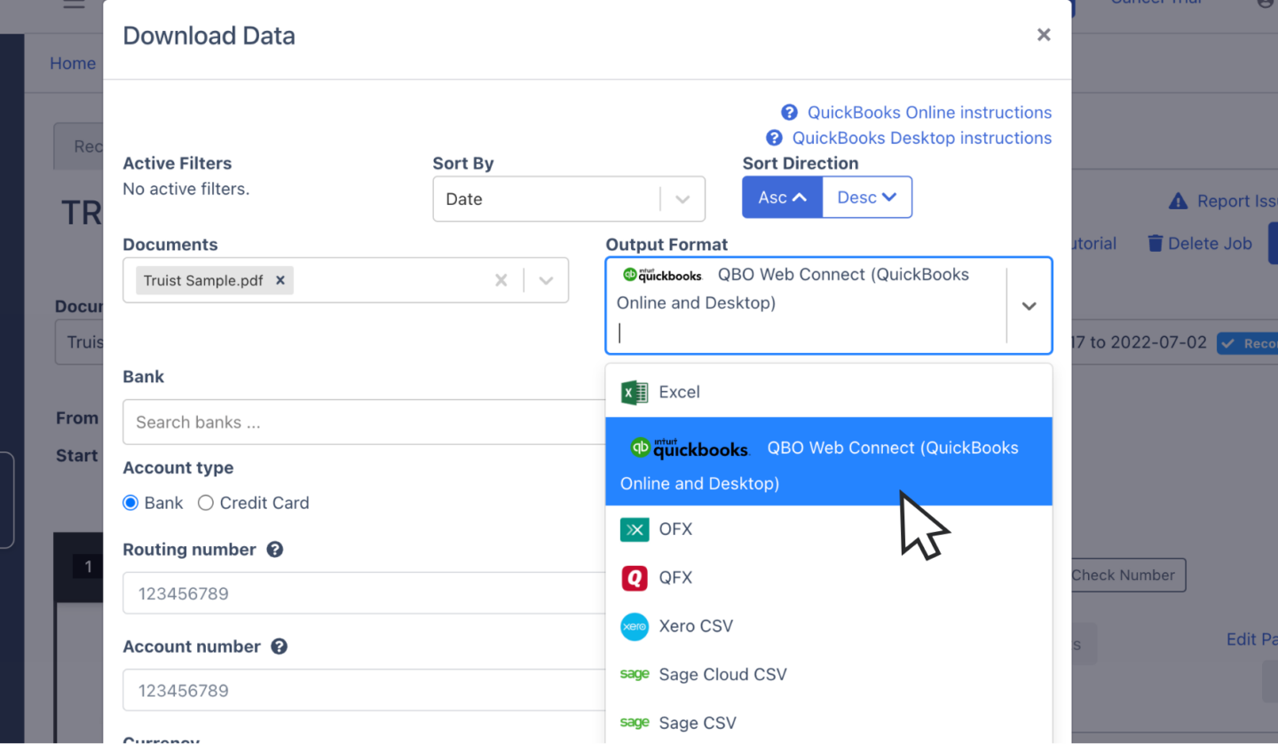Focus the Account number input field
The width and height of the screenshot is (1278, 744).
[x=364, y=690]
